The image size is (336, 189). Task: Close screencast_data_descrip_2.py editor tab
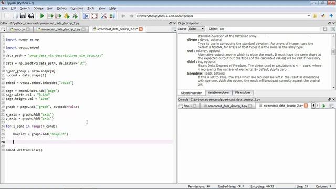[x=141, y=29]
